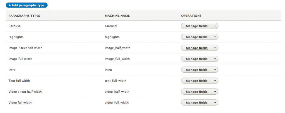
Task: Open Manage fields for Text full width
Action: [x=197, y=81]
